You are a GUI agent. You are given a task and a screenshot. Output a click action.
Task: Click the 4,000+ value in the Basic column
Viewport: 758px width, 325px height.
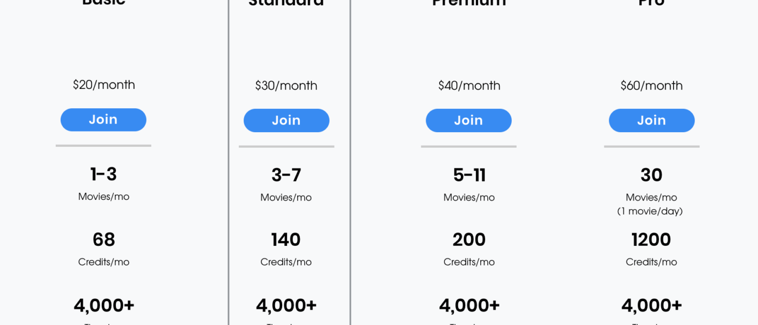(x=104, y=305)
